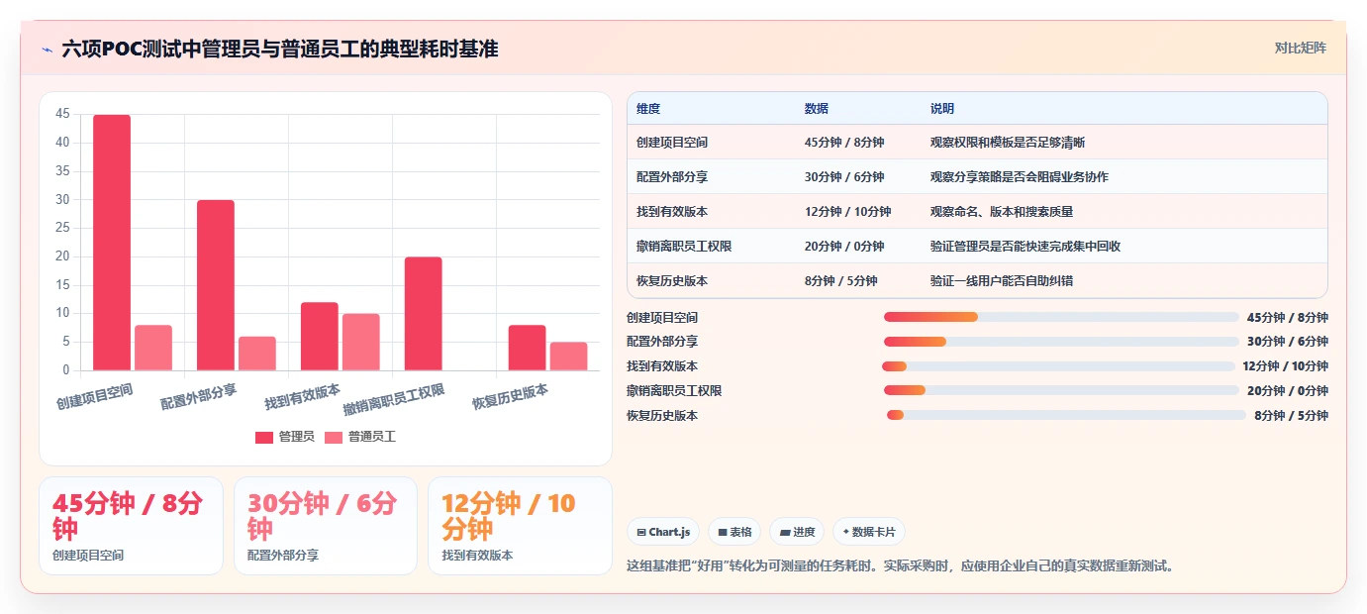Screen dimensions: 1367x614
Task: Click the y-axis tick value 0
Action: point(66,370)
